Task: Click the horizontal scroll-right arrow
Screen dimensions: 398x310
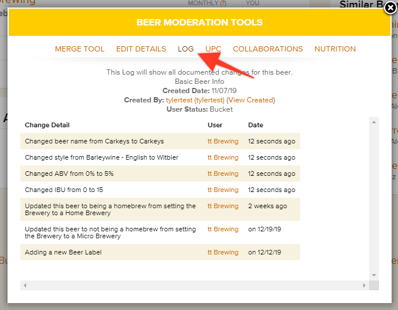Action: (364, 285)
